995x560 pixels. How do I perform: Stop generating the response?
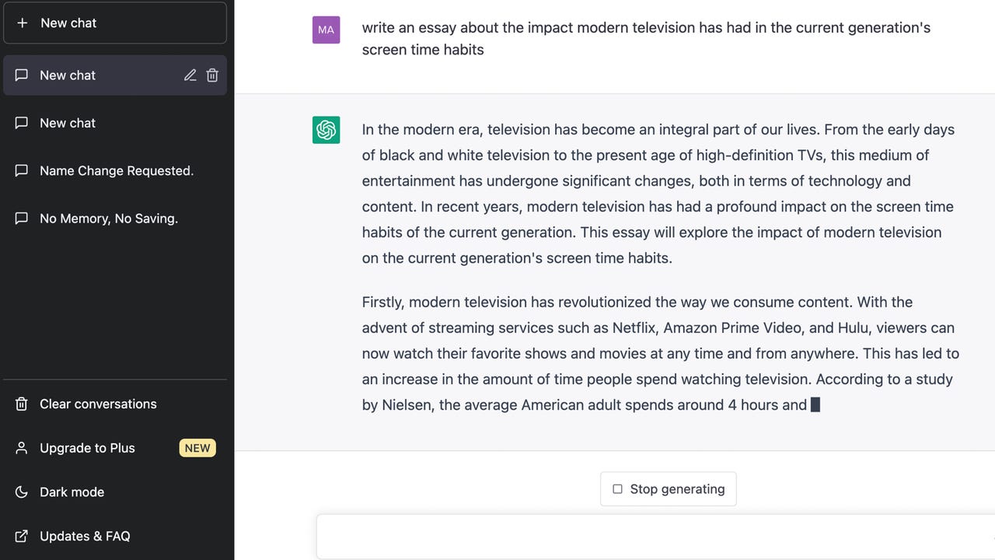[x=669, y=489]
